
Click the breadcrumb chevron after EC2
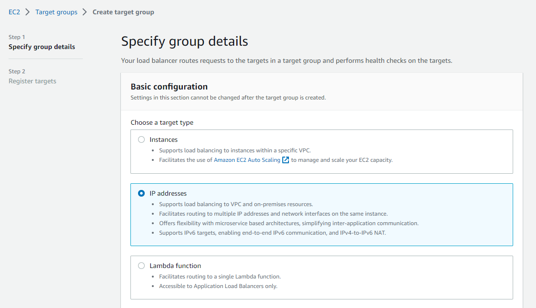coord(28,12)
